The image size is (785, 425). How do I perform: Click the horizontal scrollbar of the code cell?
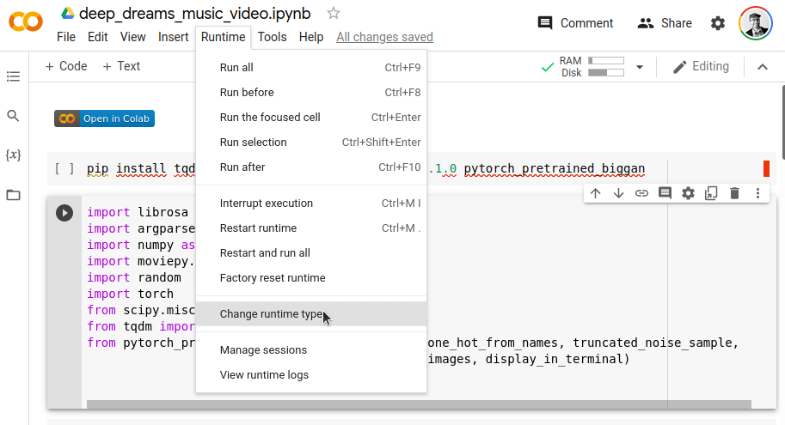tap(419, 404)
